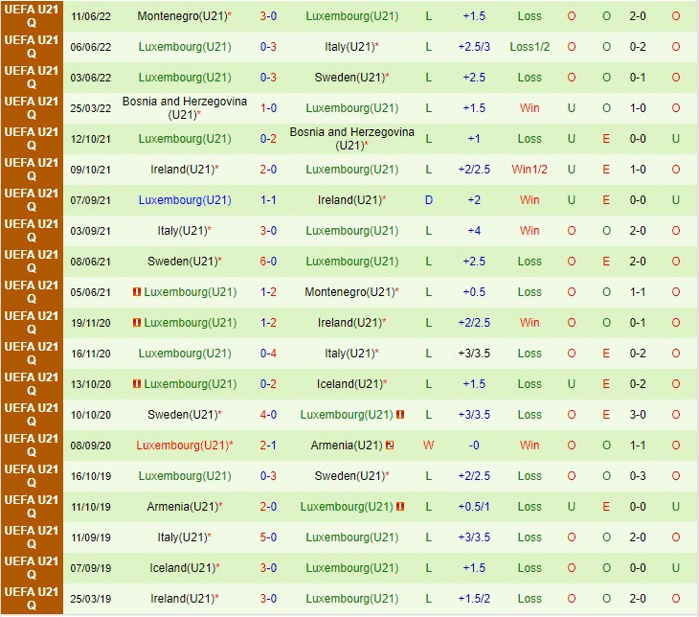Click the Win1/2 result on 09/10/21

[530, 170]
